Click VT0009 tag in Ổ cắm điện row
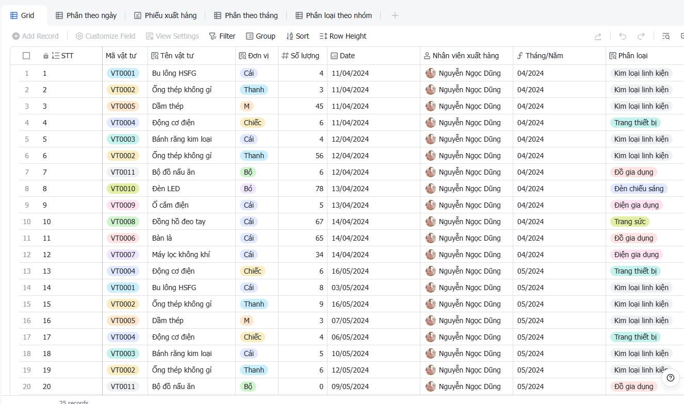The image size is (684, 404). pyautogui.click(x=123, y=205)
